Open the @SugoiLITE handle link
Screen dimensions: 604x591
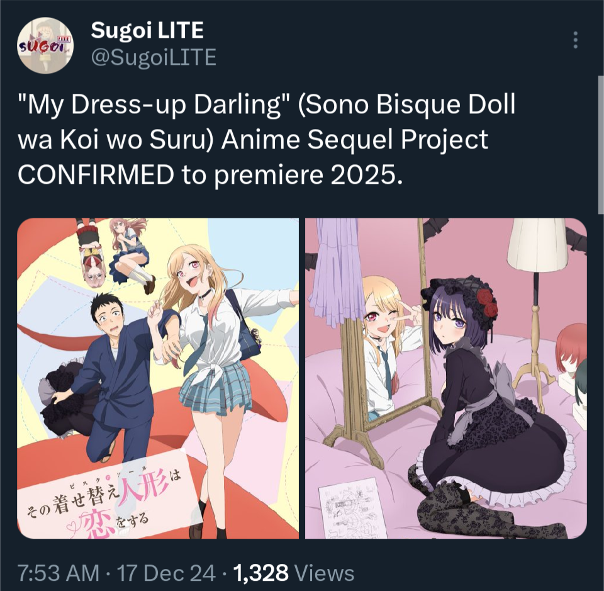click(x=154, y=57)
